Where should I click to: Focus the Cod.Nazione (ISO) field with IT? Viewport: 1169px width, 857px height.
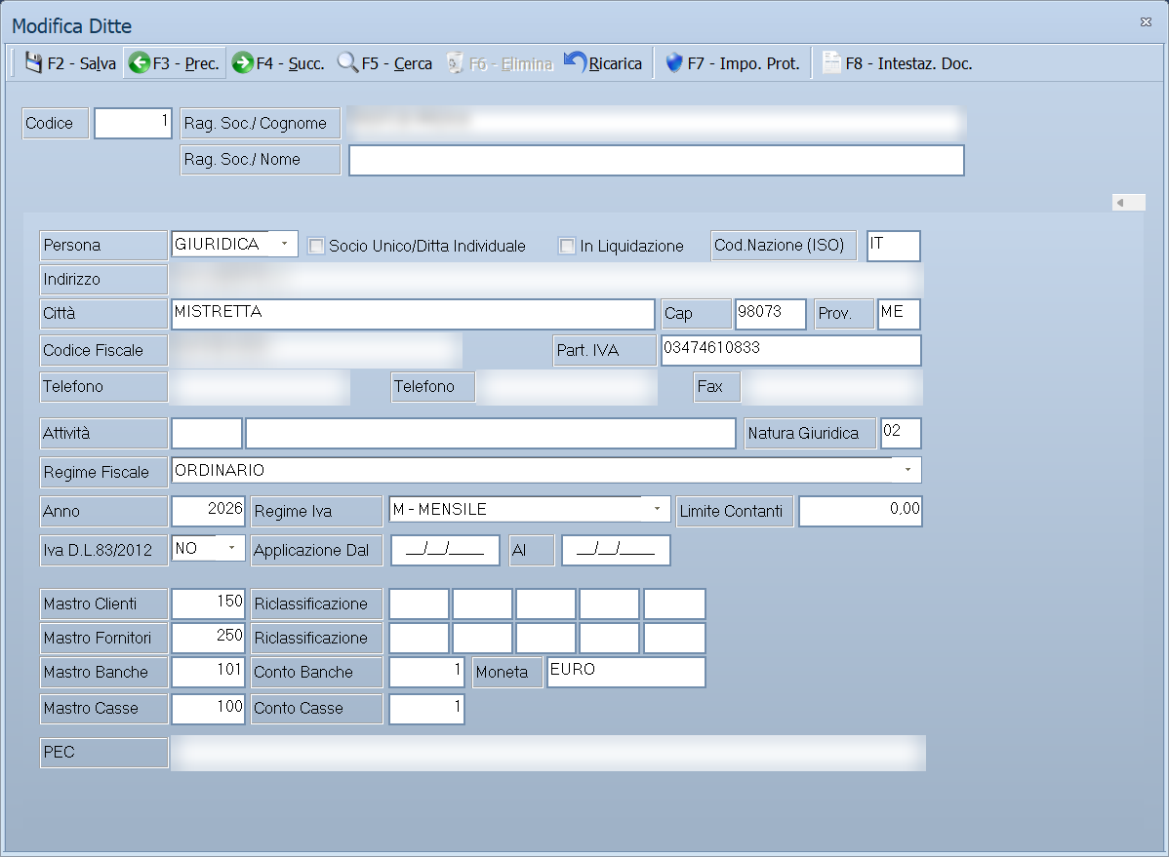pyautogui.click(x=894, y=246)
